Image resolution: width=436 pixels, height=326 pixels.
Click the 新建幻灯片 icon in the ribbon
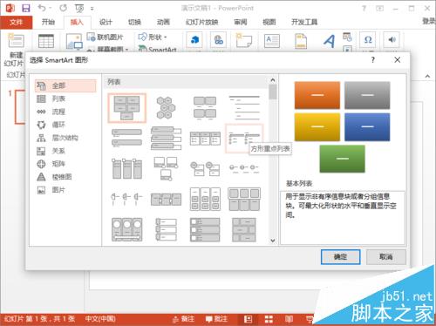click(16, 41)
